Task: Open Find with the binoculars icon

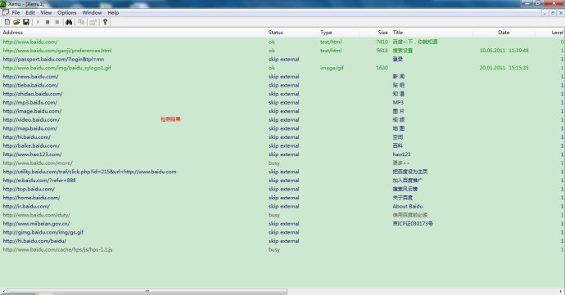Action: coord(69,22)
